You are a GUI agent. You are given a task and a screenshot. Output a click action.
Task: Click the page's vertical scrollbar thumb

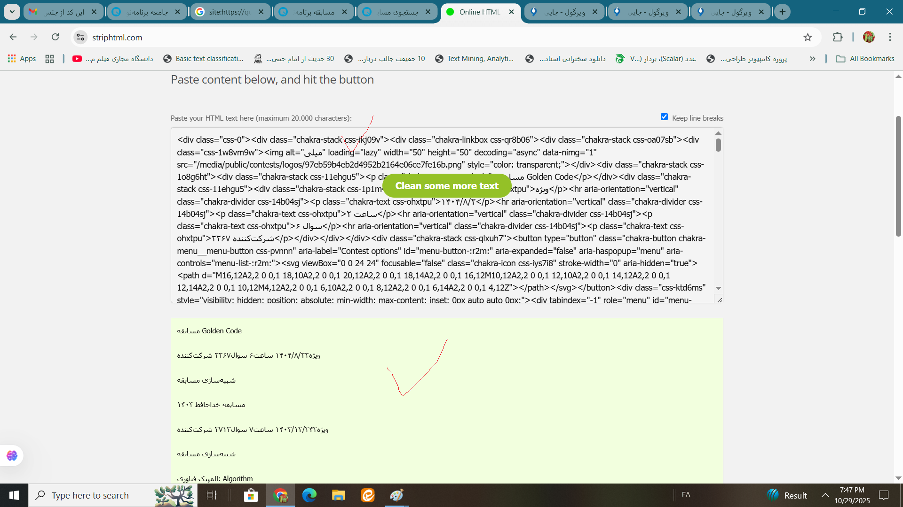tap(898, 176)
